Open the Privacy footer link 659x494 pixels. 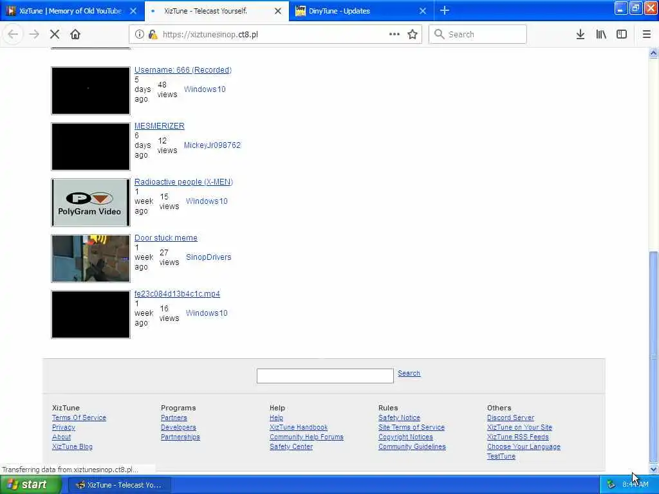(64, 427)
